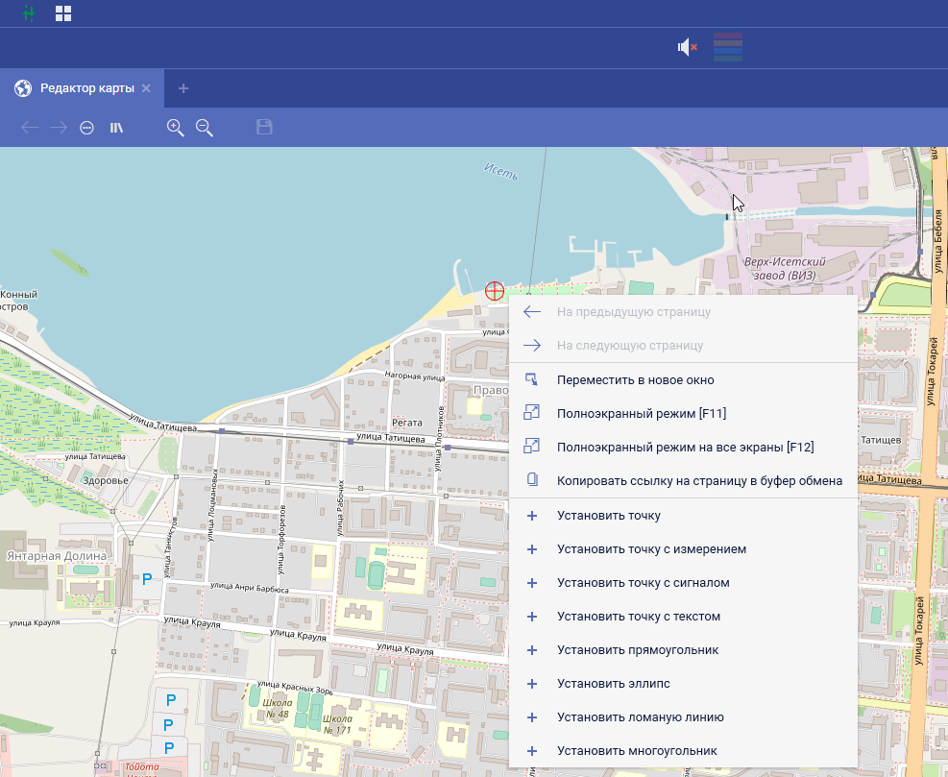The width and height of the screenshot is (948, 777).
Task: Choose Полноэкранный режим [F11]
Action: [641, 413]
